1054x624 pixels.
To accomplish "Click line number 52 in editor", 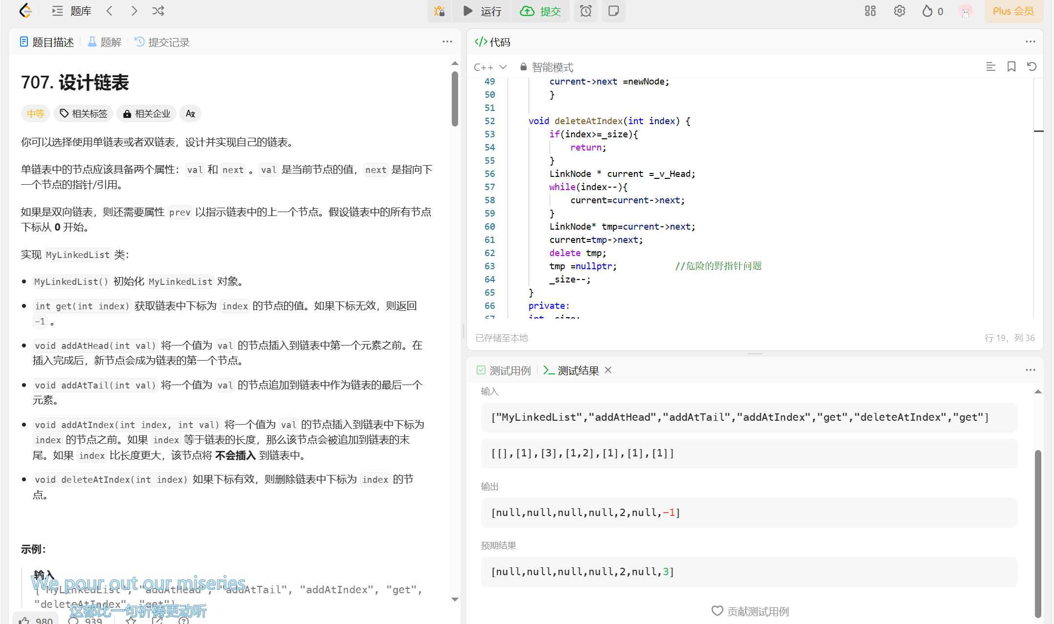I will (x=489, y=121).
